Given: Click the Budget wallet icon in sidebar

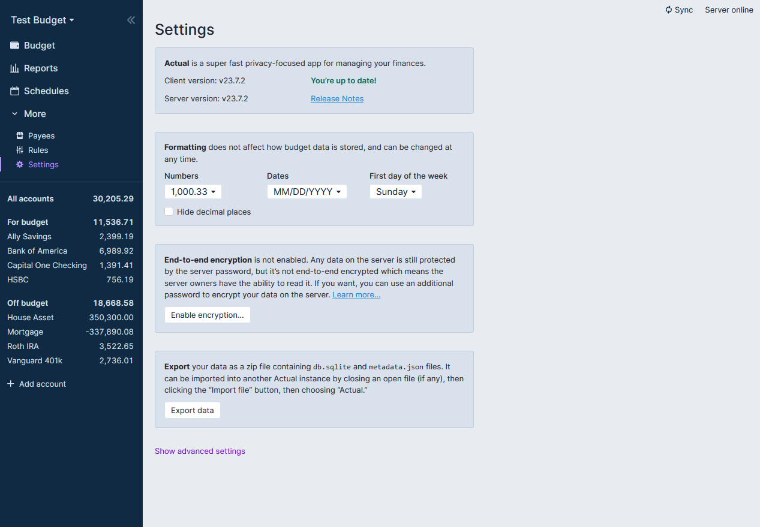Looking at the screenshot, I should pos(15,46).
